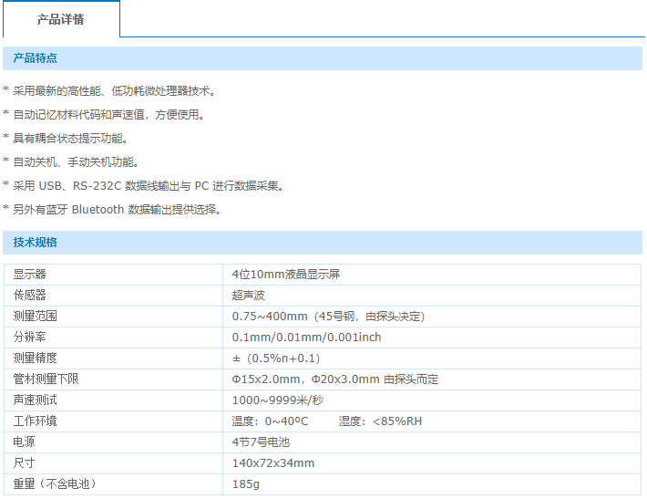Viewport: 647px width, 499px height.
Task: Select the 4位10mm液晶显示屏 value cell
Action: (286, 274)
